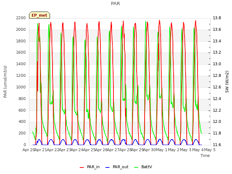
Task: Click the 13.0 right axis value
Action: (217, 64)
